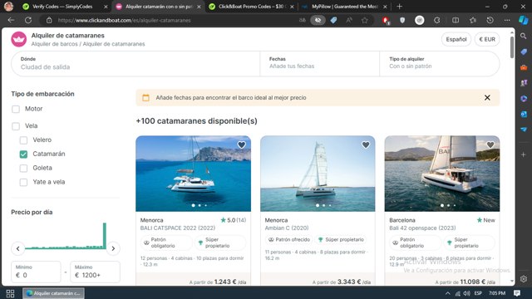Open the Español language selector
The width and height of the screenshot is (532, 299).
[x=456, y=39]
